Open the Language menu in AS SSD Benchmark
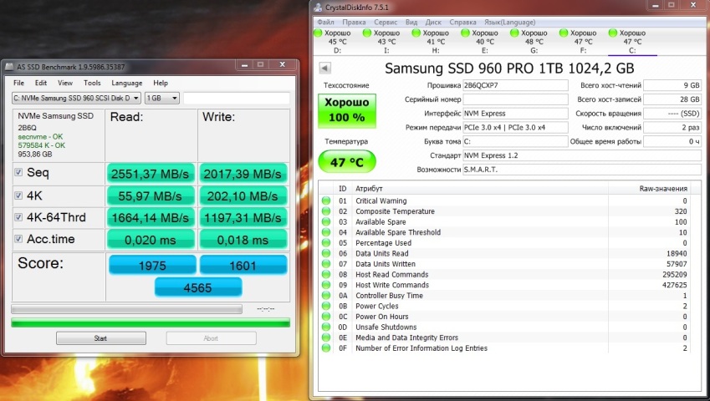This screenshot has width=710, height=401. click(x=127, y=84)
